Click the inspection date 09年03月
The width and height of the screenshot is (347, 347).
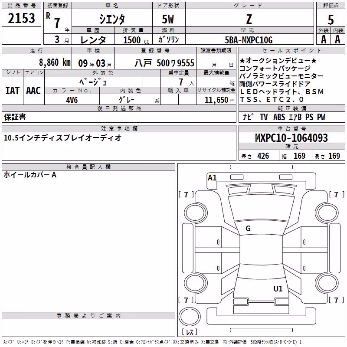coord(95,63)
